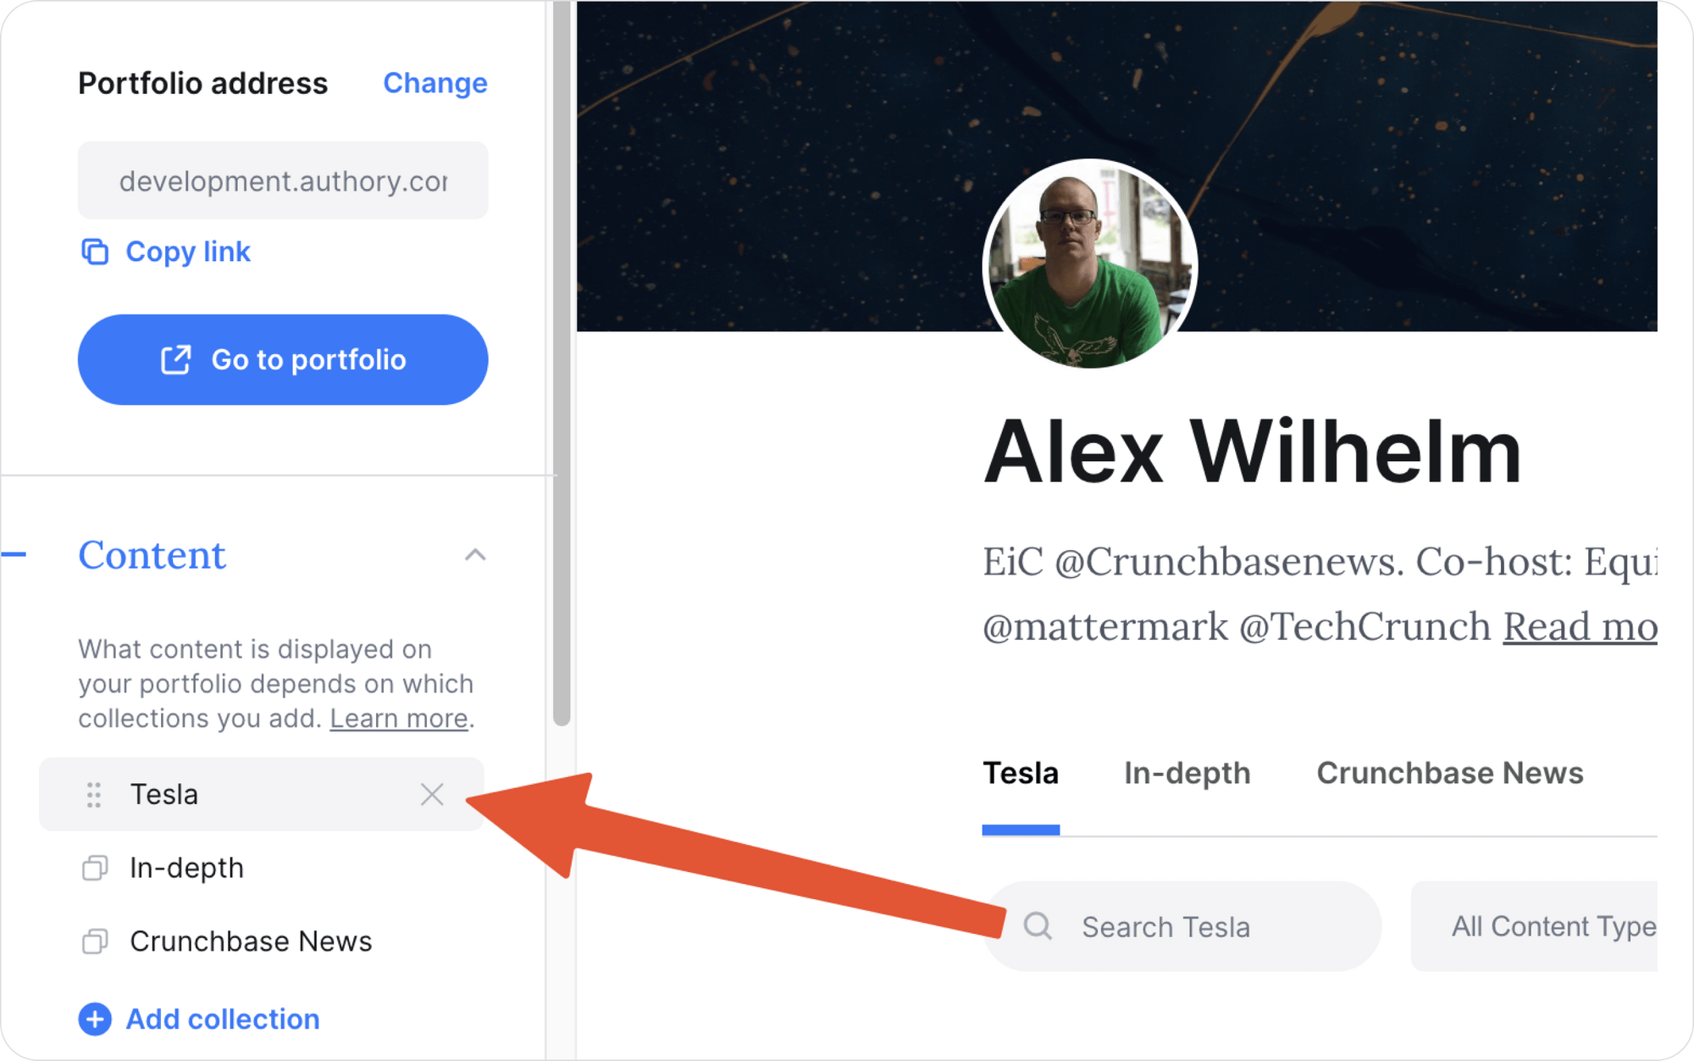
Task: Click the sidebar vertical scrollbar
Action: pyautogui.click(x=562, y=364)
